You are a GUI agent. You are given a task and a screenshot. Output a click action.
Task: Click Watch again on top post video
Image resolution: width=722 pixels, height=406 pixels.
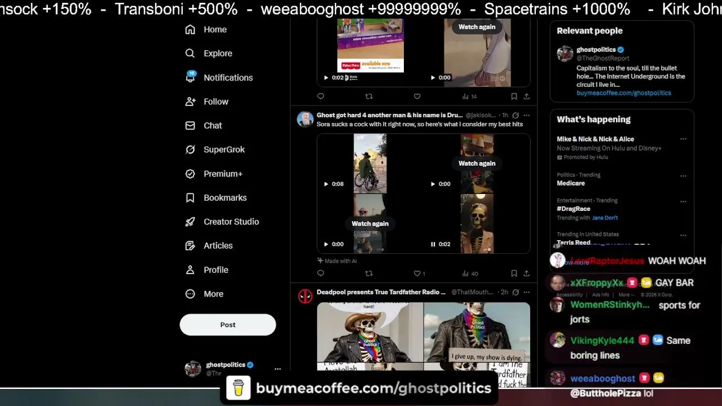(477, 27)
